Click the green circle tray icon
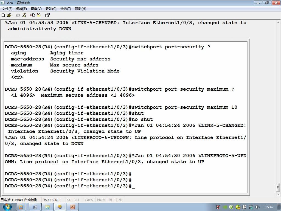Image resolution: width=281 pixels, height=211 pixels. (x=225, y=207)
